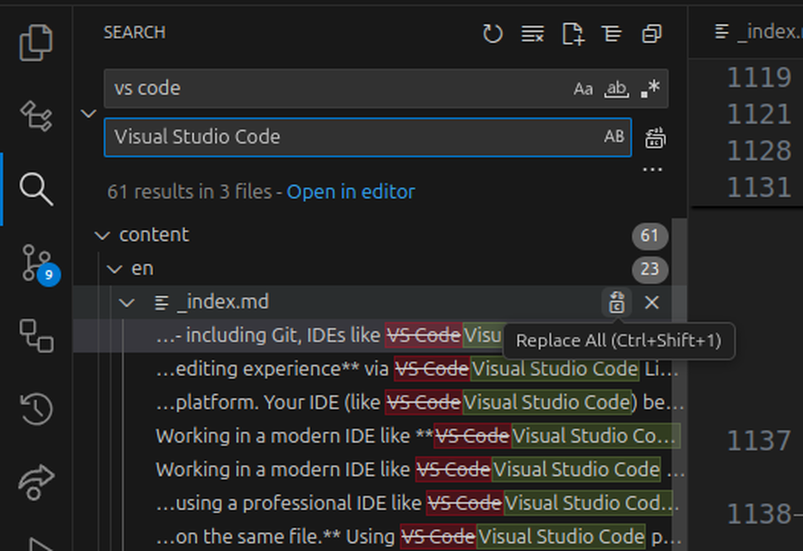Open new search editor
803x551 pixels.
572,34
